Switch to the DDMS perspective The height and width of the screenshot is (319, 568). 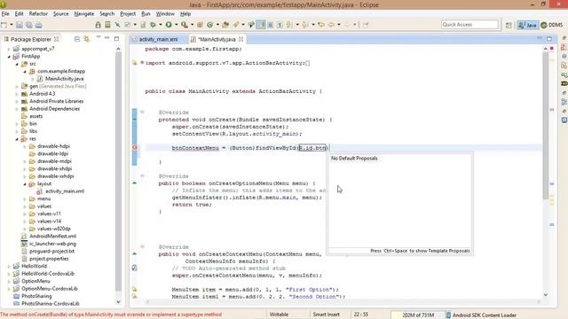pos(552,25)
